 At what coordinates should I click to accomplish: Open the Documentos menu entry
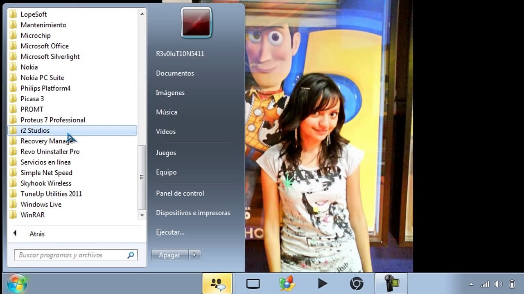(175, 73)
